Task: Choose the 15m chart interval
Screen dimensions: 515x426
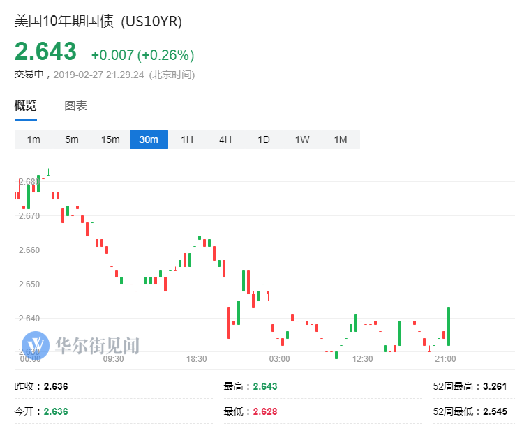Action: [x=110, y=139]
